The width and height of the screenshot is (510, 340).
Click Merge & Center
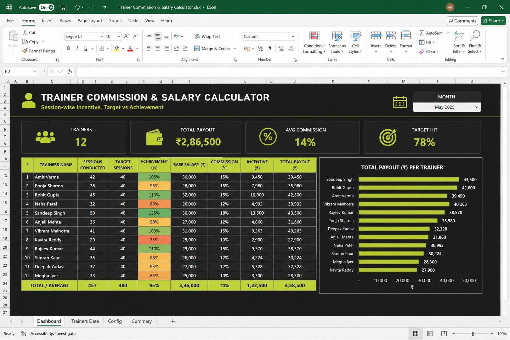click(x=212, y=49)
